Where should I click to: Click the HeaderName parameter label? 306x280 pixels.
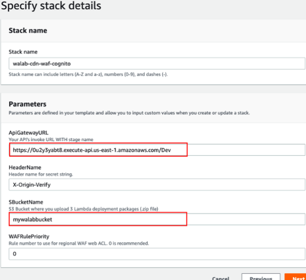click(25, 167)
